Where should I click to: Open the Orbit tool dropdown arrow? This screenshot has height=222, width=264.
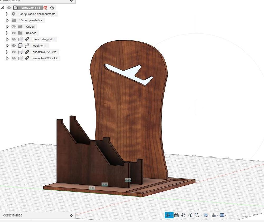coord(172,215)
